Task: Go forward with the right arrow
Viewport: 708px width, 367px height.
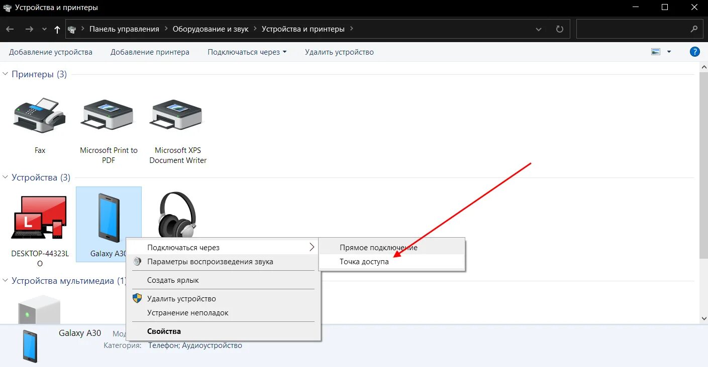Action: [29, 29]
